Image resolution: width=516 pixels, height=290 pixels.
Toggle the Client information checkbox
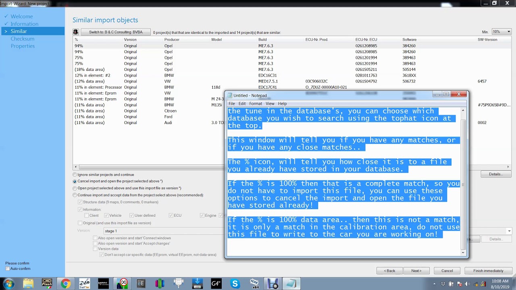click(x=87, y=215)
